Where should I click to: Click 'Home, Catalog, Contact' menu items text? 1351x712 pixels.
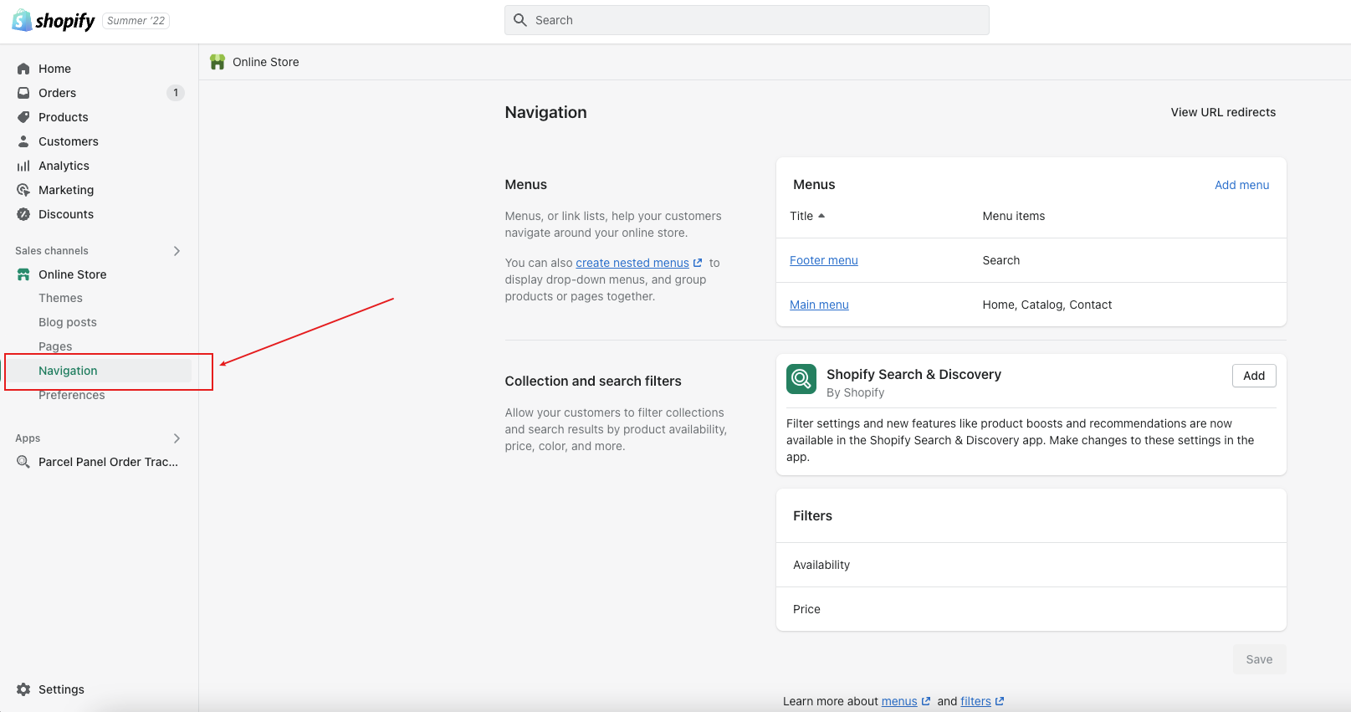point(1047,305)
